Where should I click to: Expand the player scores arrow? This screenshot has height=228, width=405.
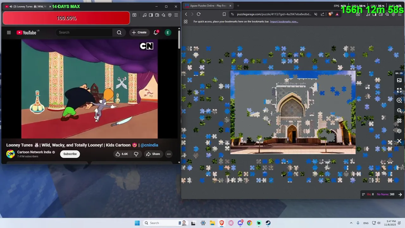tap(400, 194)
